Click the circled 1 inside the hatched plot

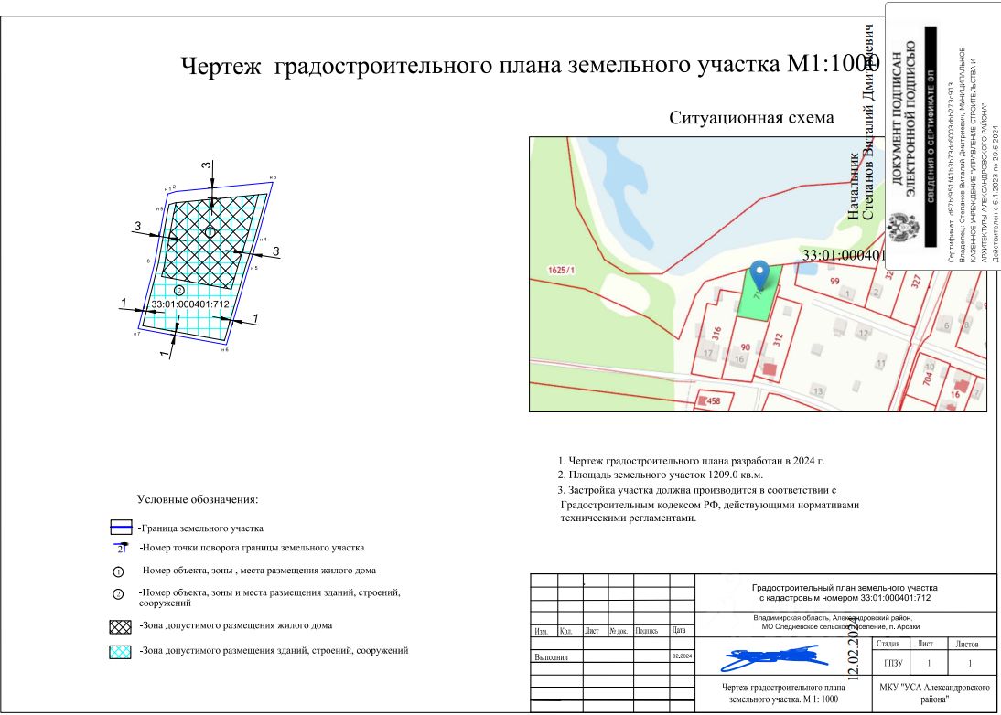[210, 233]
